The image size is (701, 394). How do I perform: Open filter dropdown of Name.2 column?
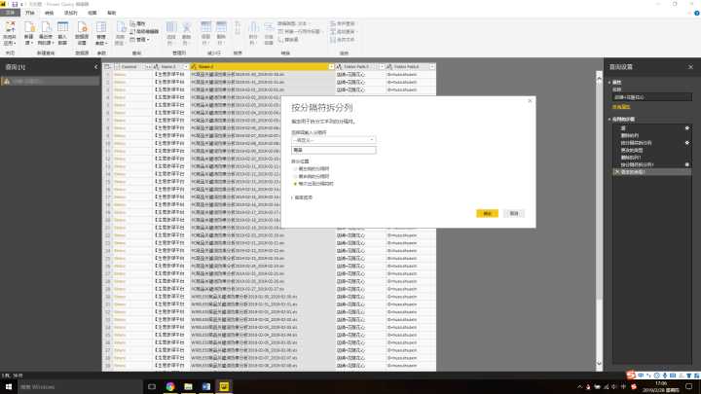tap(331, 66)
